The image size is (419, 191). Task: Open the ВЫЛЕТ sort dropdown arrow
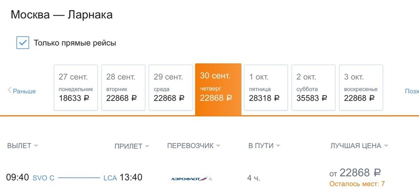pyautogui.click(x=36, y=146)
